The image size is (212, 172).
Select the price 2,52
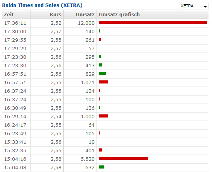[x=56, y=23]
